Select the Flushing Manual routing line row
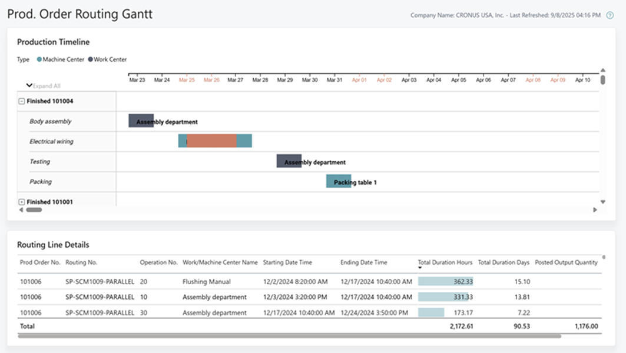 pyautogui.click(x=207, y=282)
